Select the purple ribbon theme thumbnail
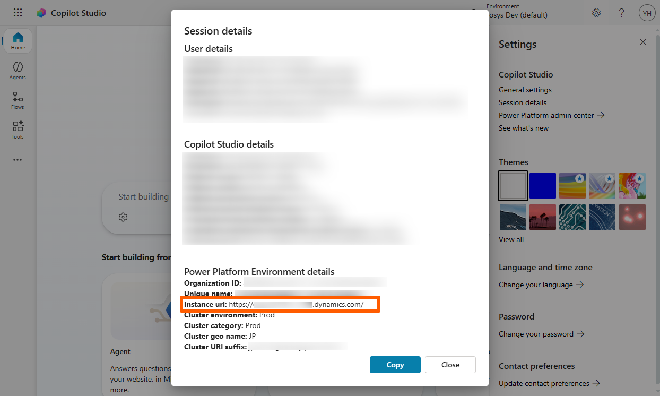 [602, 185]
